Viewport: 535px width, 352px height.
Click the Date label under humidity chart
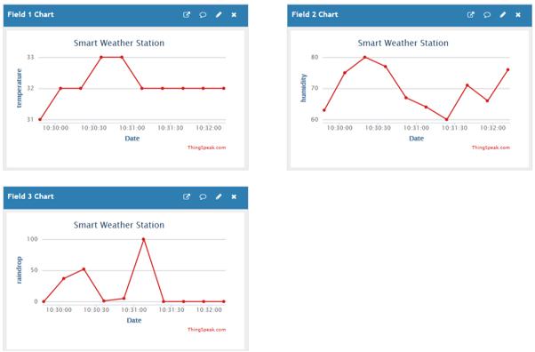pyautogui.click(x=416, y=139)
